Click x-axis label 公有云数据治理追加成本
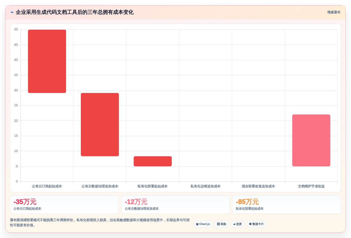Screen dimensions: 351x238 click(x=100, y=186)
